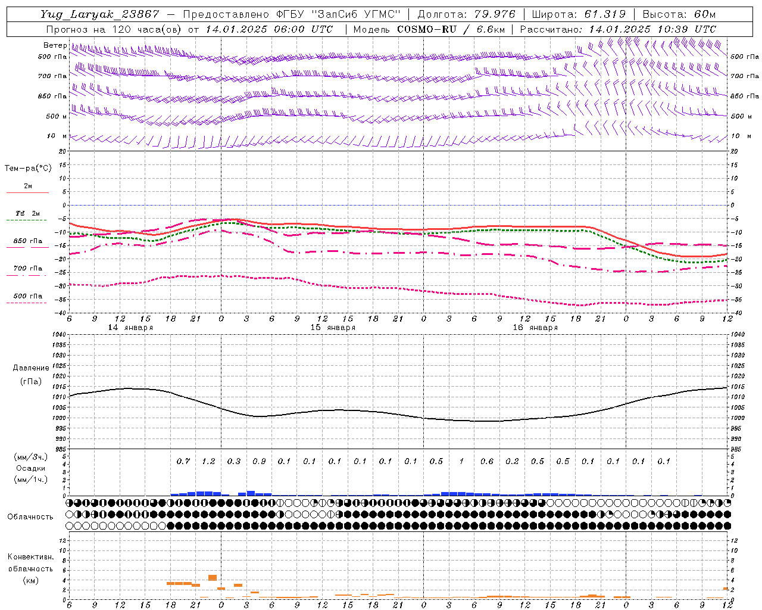Click the 0.2 precipitation value
This screenshot has width=762, height=610.
(512, 461)
